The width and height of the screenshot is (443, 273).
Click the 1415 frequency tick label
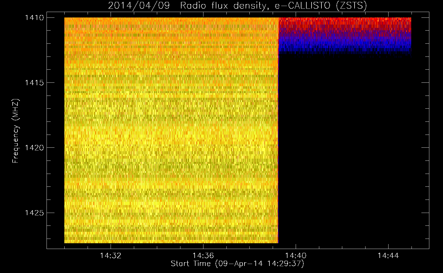click(x=34, y=83)
